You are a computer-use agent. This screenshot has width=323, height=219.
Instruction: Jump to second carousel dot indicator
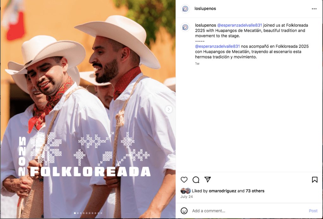coord(78,213)
